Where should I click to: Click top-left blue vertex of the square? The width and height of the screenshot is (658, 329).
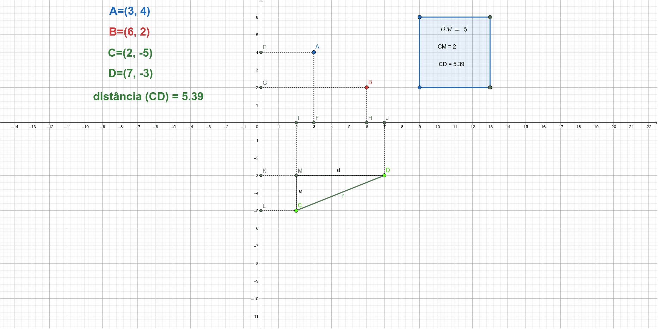[419, 17]
